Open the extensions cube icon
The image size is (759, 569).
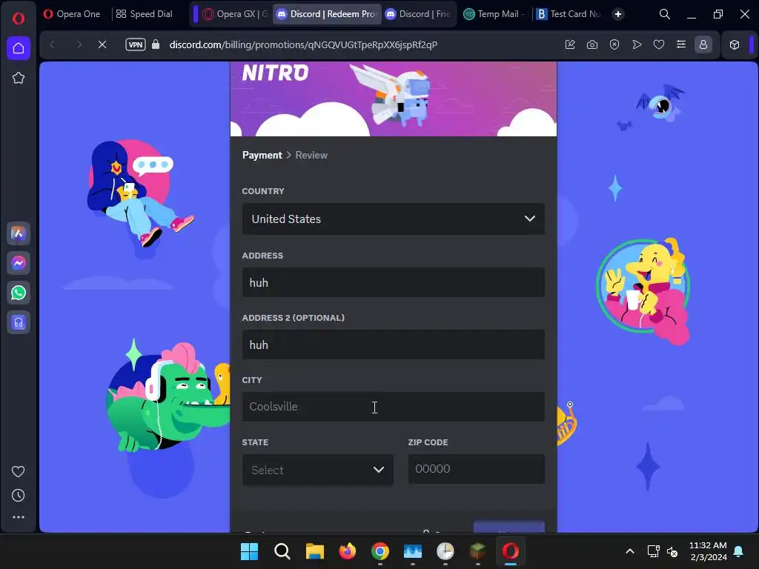[735, 44]
